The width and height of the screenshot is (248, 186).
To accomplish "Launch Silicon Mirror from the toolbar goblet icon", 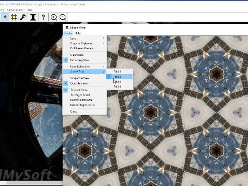I will [x=33, y=17].
